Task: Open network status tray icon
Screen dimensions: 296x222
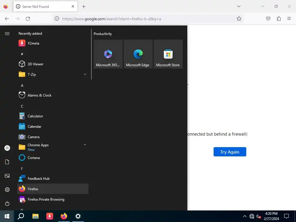Action: (252, 216)
